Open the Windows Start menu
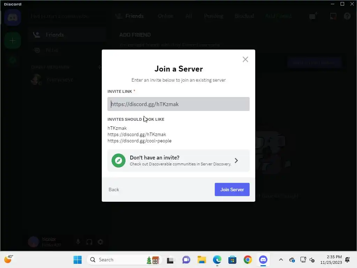Screen dimensions: 357x268 pyautogui.click(x=78, y=260)
